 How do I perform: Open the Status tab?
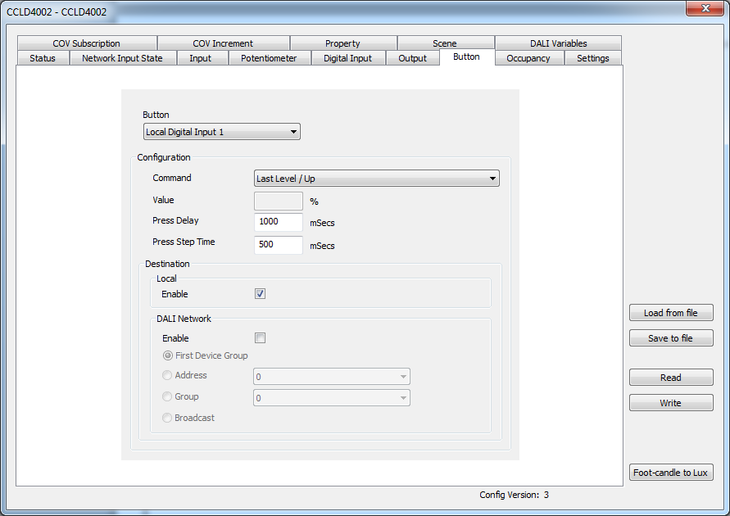(43, 58)
